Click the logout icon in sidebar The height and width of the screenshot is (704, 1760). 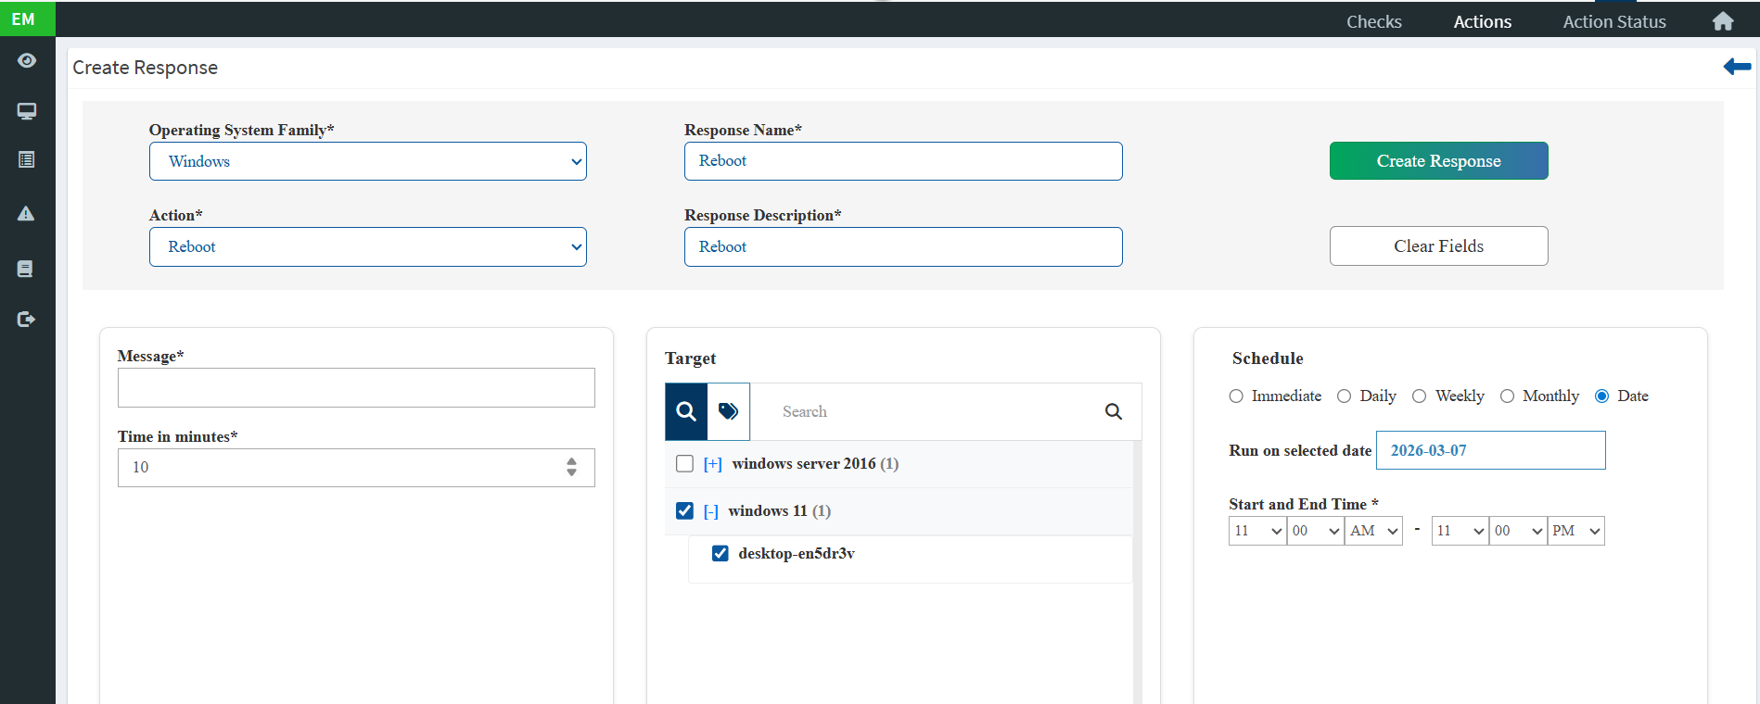(26, 320)
